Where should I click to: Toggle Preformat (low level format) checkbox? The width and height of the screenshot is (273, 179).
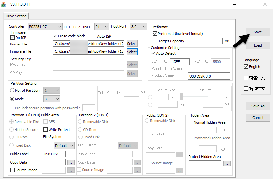coord(155,33)
